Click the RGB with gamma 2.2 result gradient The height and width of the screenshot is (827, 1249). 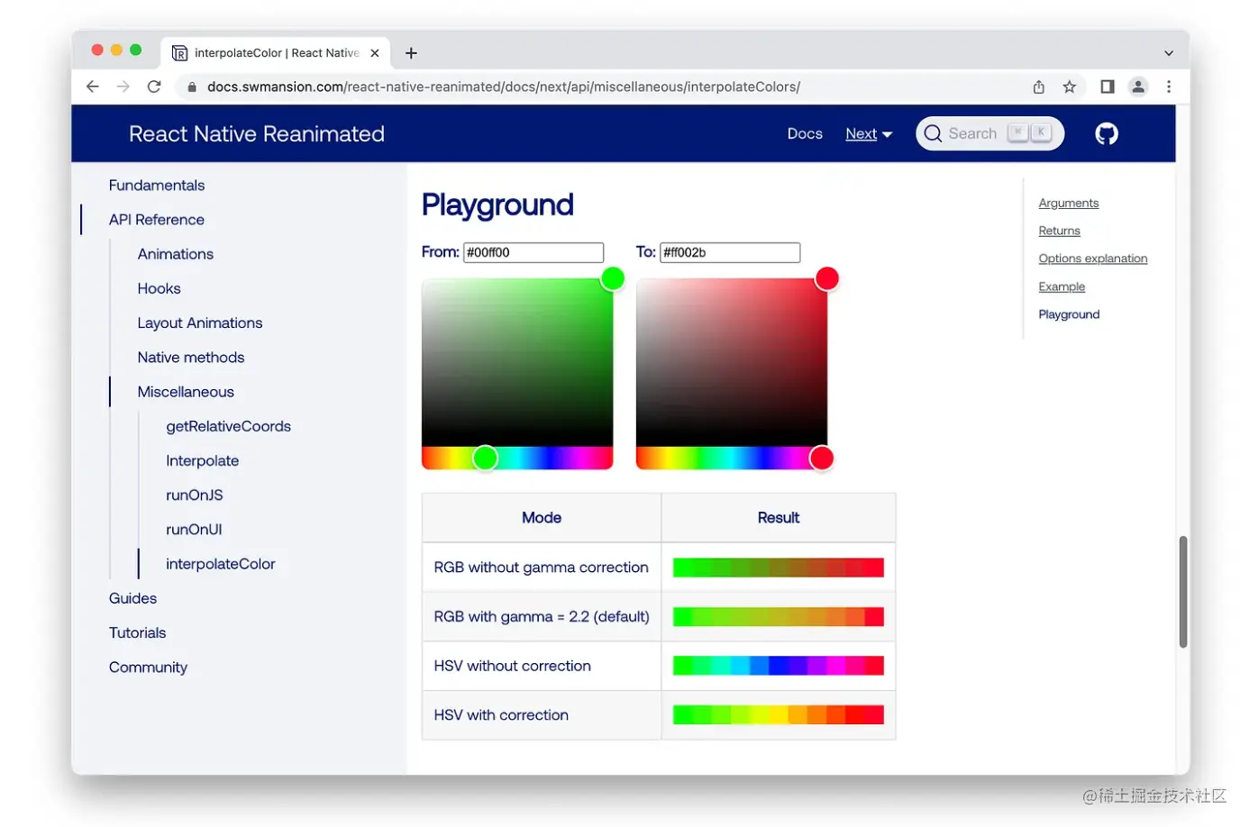(x=779, y=616)
